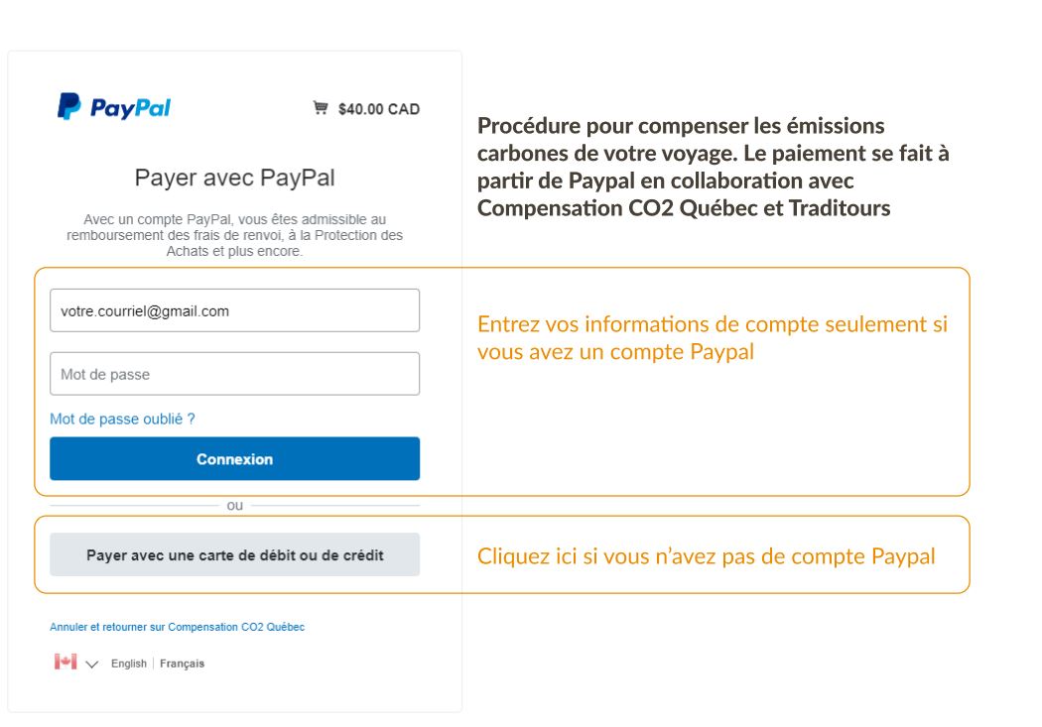Click the bold Procédure pour compenser title

pyautogui.click(x=713, y=168)
